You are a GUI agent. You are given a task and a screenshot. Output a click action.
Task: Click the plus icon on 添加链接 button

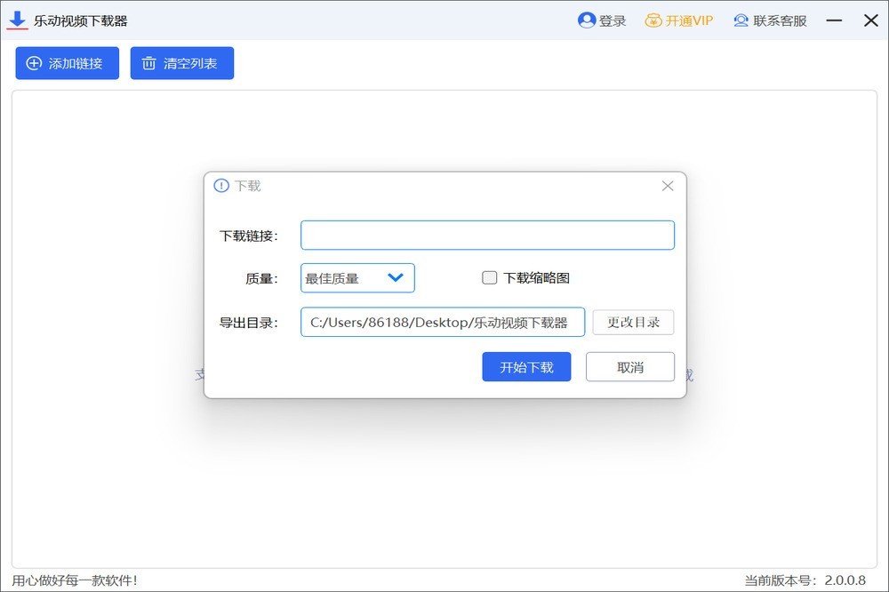(x=34, y=63)
